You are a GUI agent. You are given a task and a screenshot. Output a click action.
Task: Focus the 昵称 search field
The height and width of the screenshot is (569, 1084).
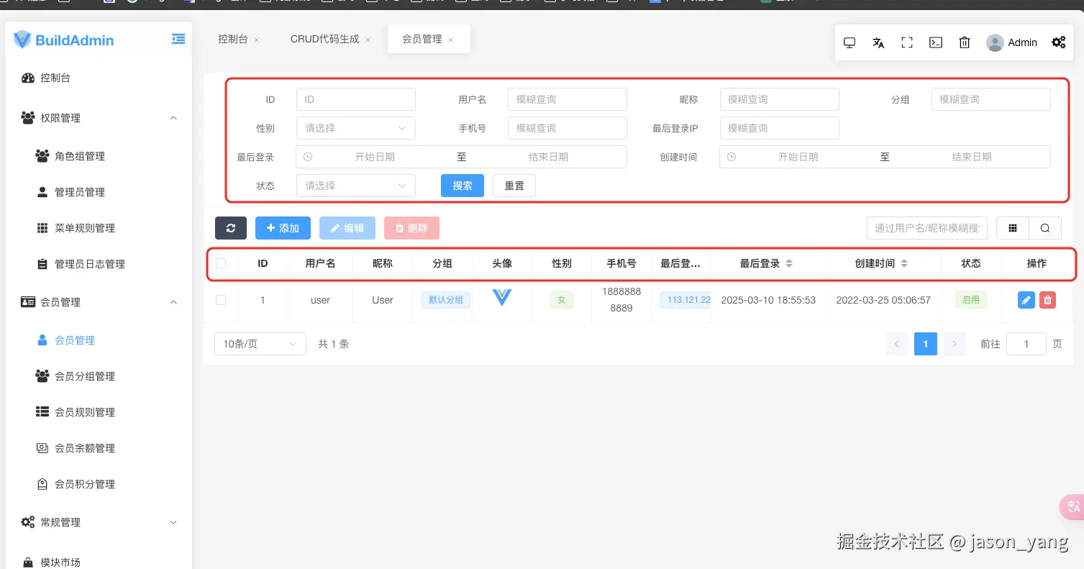pyautogui.click(x=780, y=99)
